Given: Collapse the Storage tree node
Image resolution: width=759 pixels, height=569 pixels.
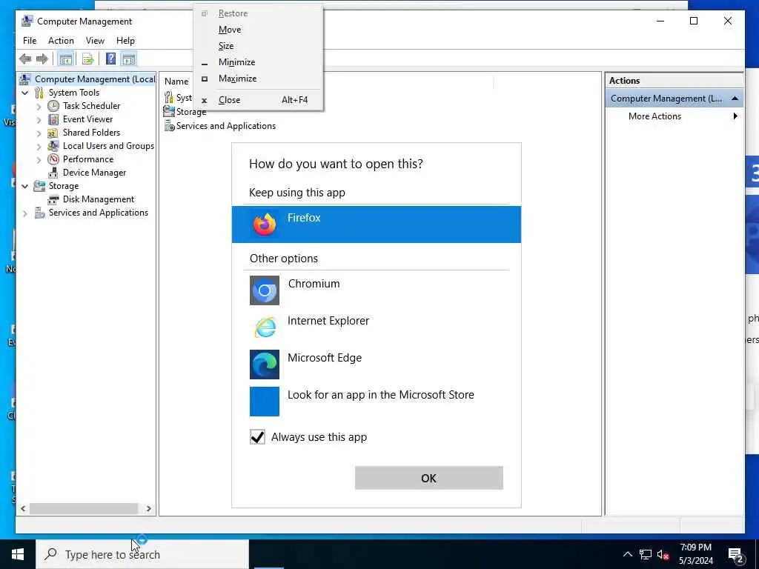Looking at the screenshot, I should [x=25, y=186].
